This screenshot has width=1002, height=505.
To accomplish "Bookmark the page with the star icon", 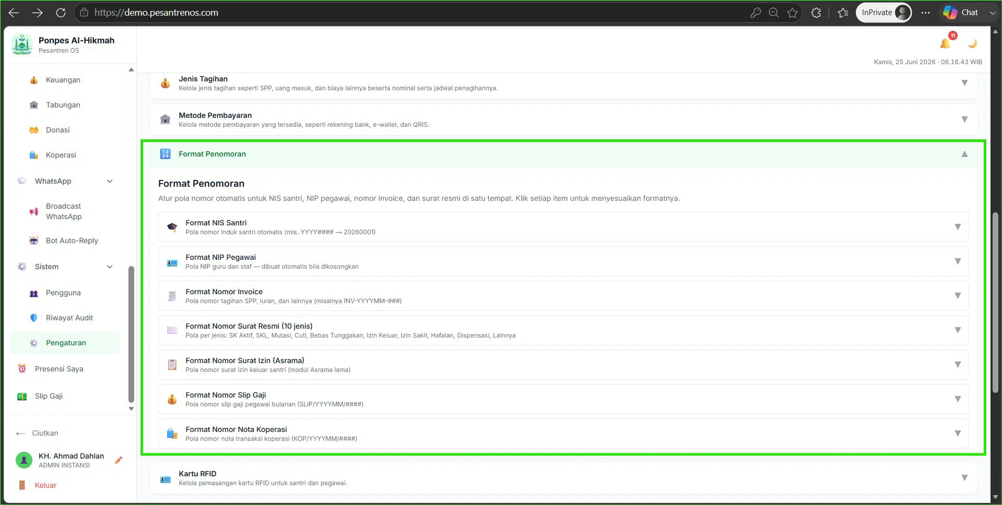I will point(792,13).
